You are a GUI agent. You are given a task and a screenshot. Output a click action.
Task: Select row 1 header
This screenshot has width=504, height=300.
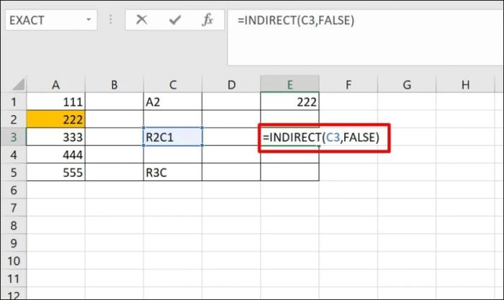pos(14,102)
